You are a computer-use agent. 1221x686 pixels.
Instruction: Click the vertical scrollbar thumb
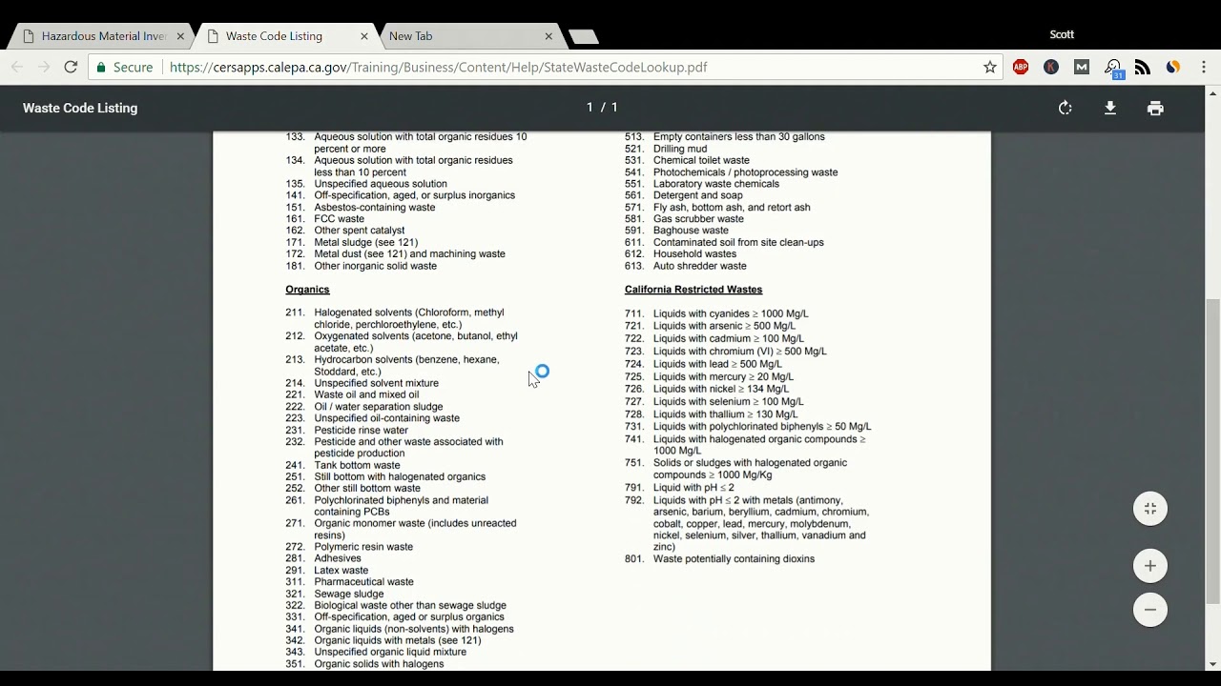[x=1213, y=451]
